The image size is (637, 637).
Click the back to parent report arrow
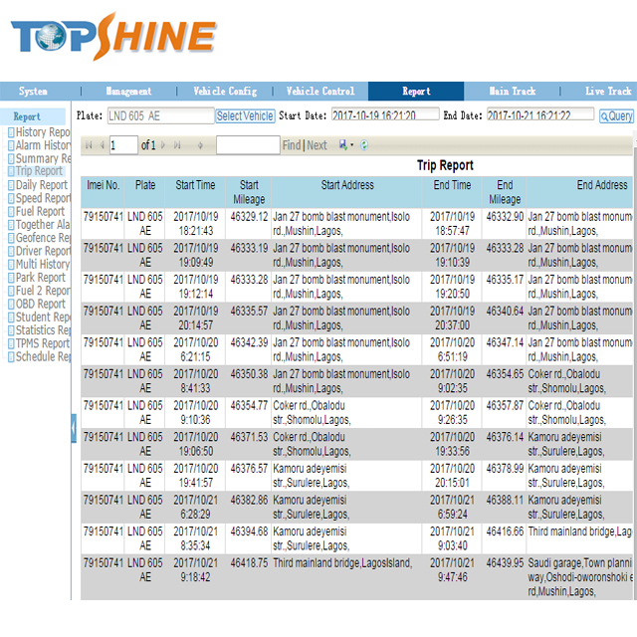pyautogui.click(x=200, y=145)
